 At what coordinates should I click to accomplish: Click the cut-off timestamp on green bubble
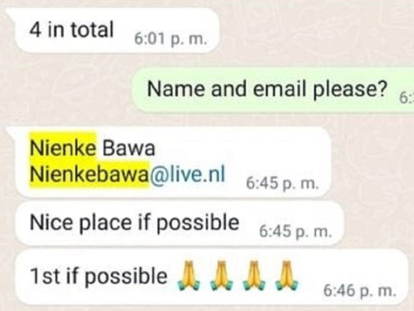point(406,98)
